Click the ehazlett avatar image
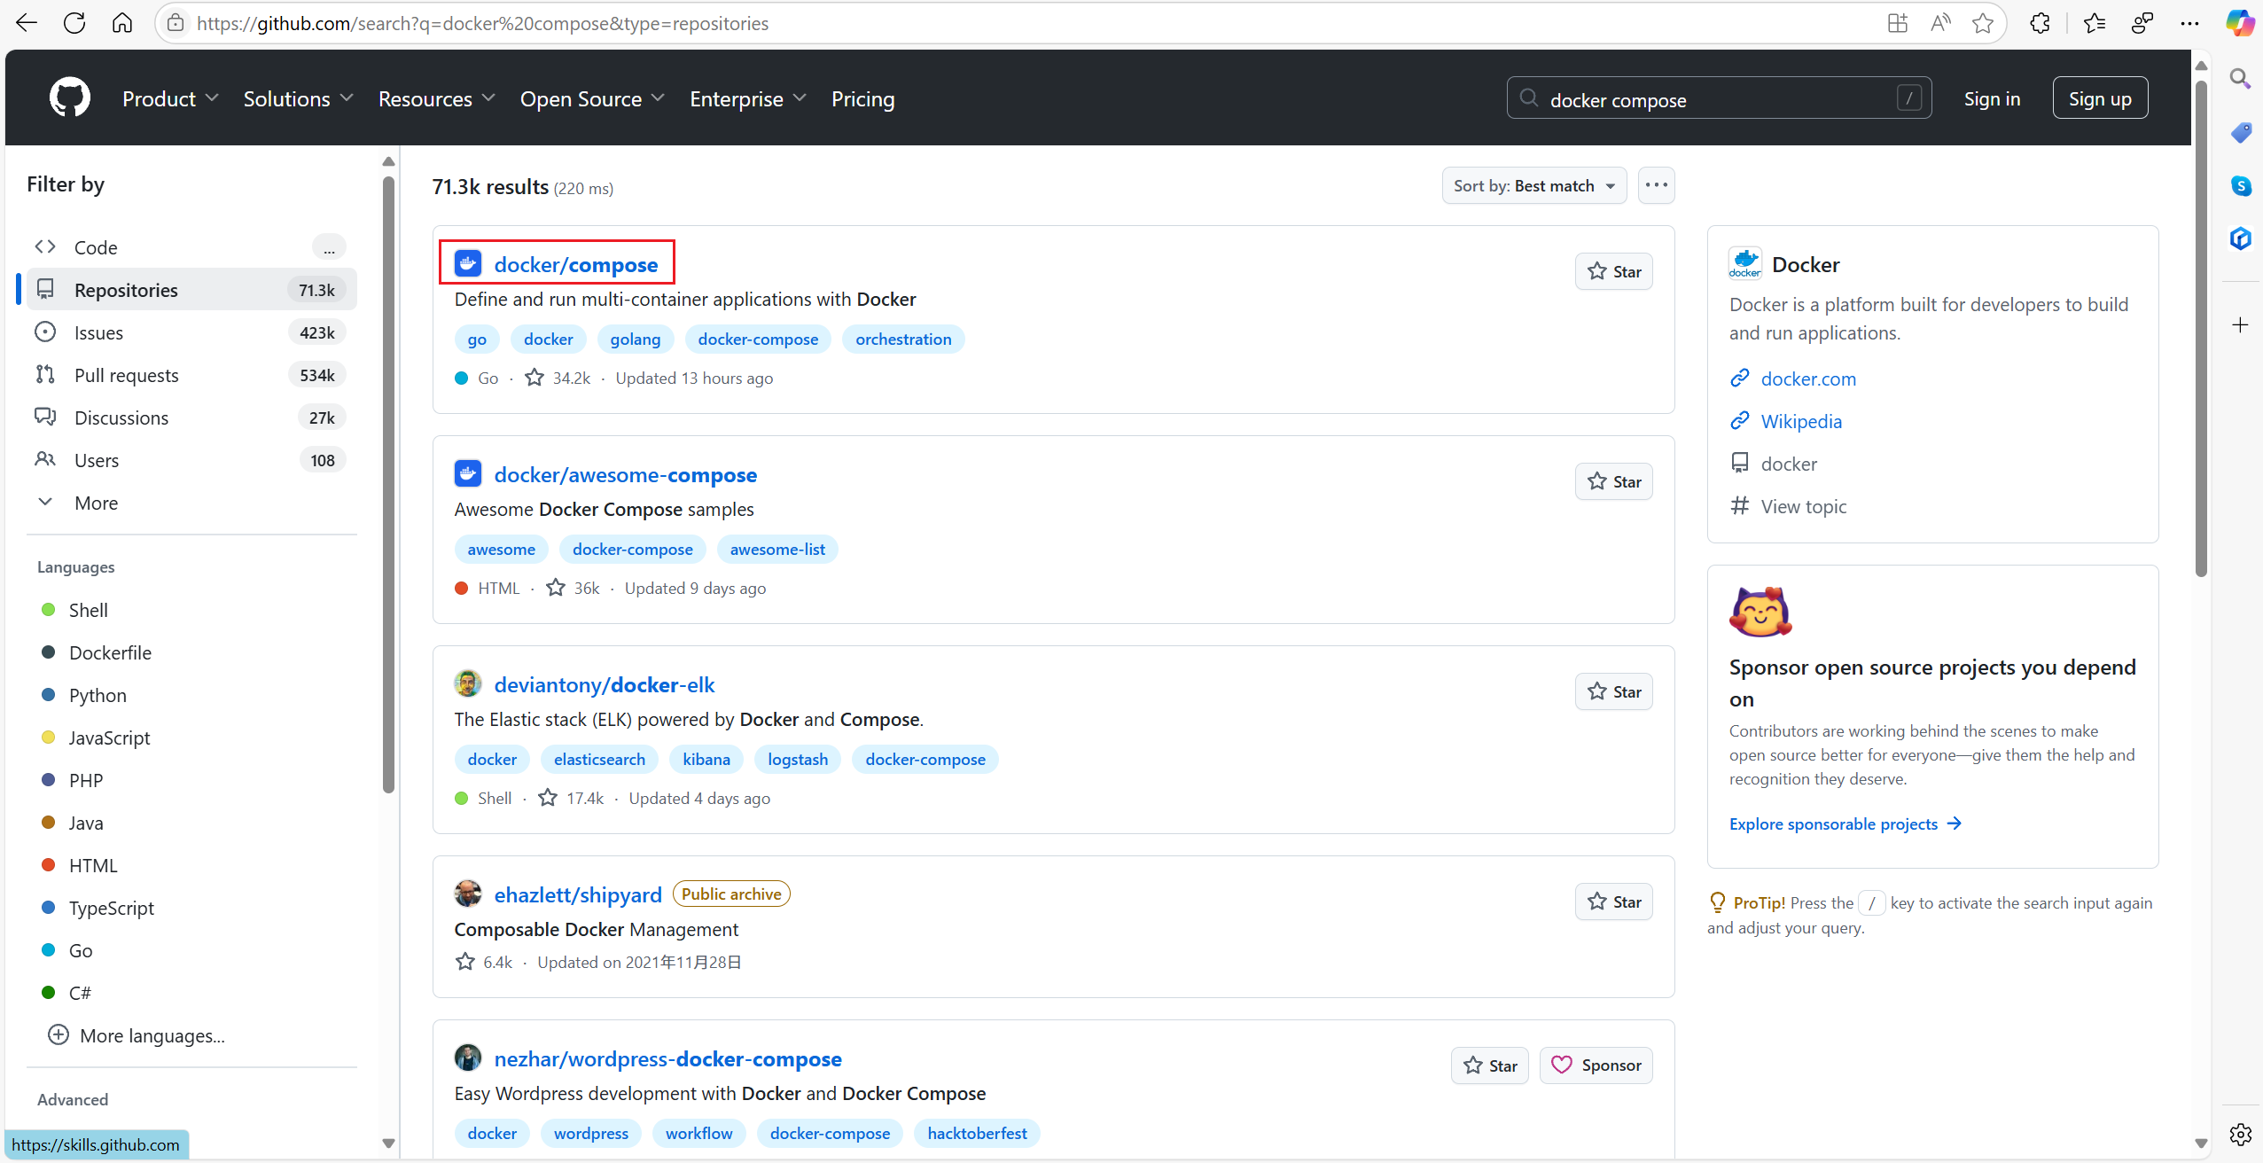Viewport: 2263px width, 1163px height. [x=467, y=894]
